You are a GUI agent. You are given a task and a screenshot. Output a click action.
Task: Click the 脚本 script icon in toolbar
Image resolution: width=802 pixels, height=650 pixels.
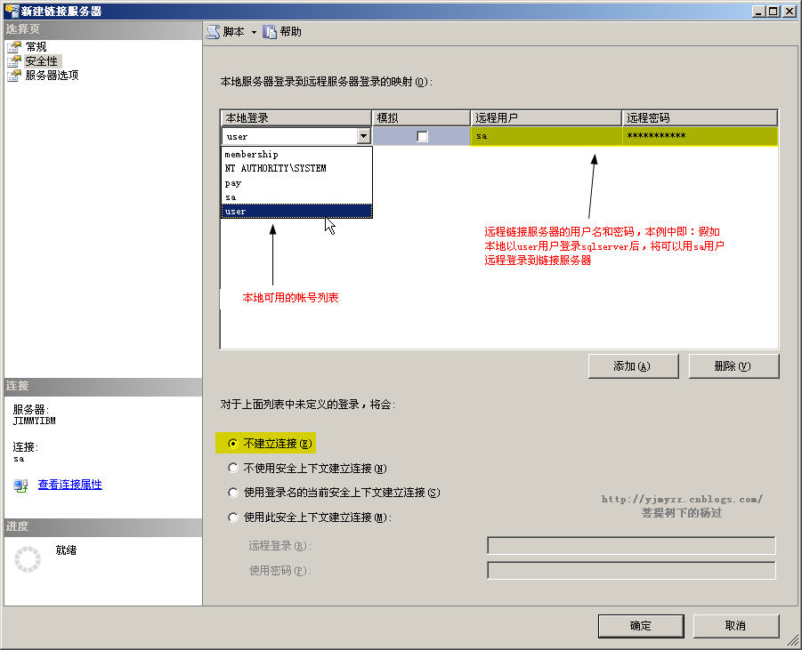[x=214, y=32]
